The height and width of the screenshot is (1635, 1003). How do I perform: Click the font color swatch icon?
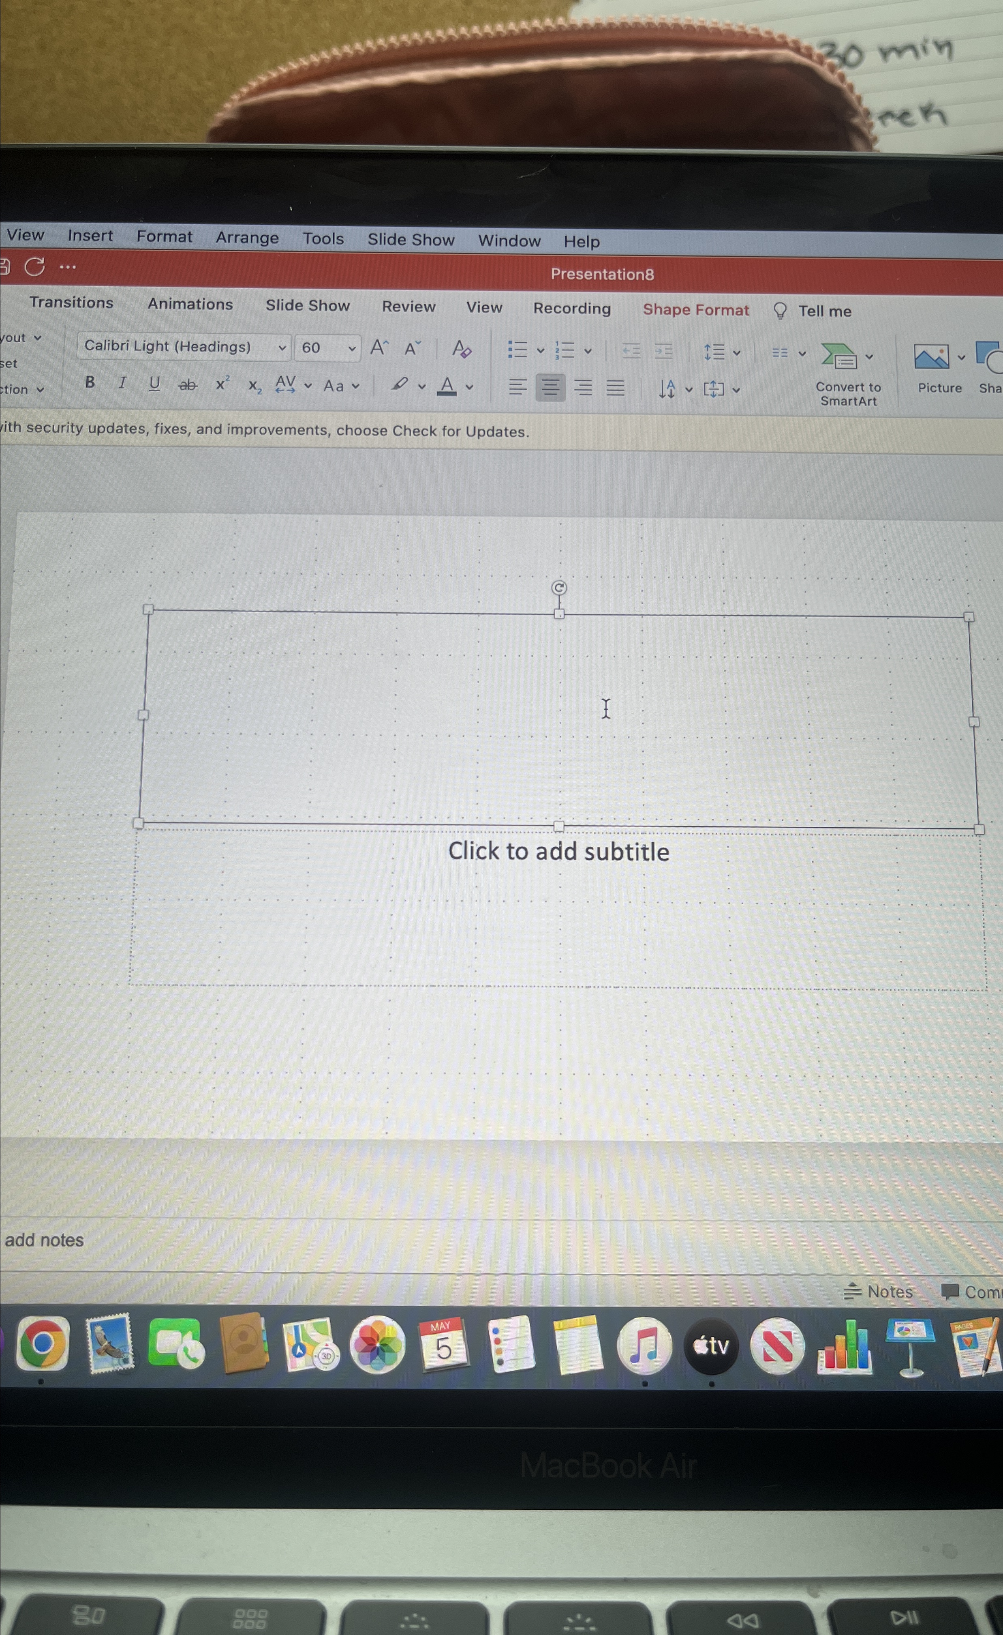click(x=447, y=386)
